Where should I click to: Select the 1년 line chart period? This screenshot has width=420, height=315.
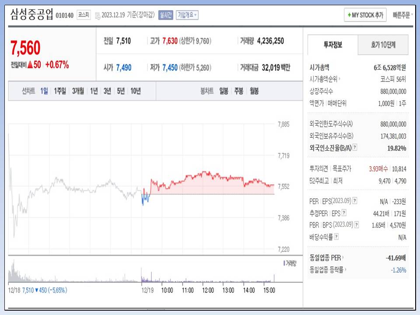(94, 91)
